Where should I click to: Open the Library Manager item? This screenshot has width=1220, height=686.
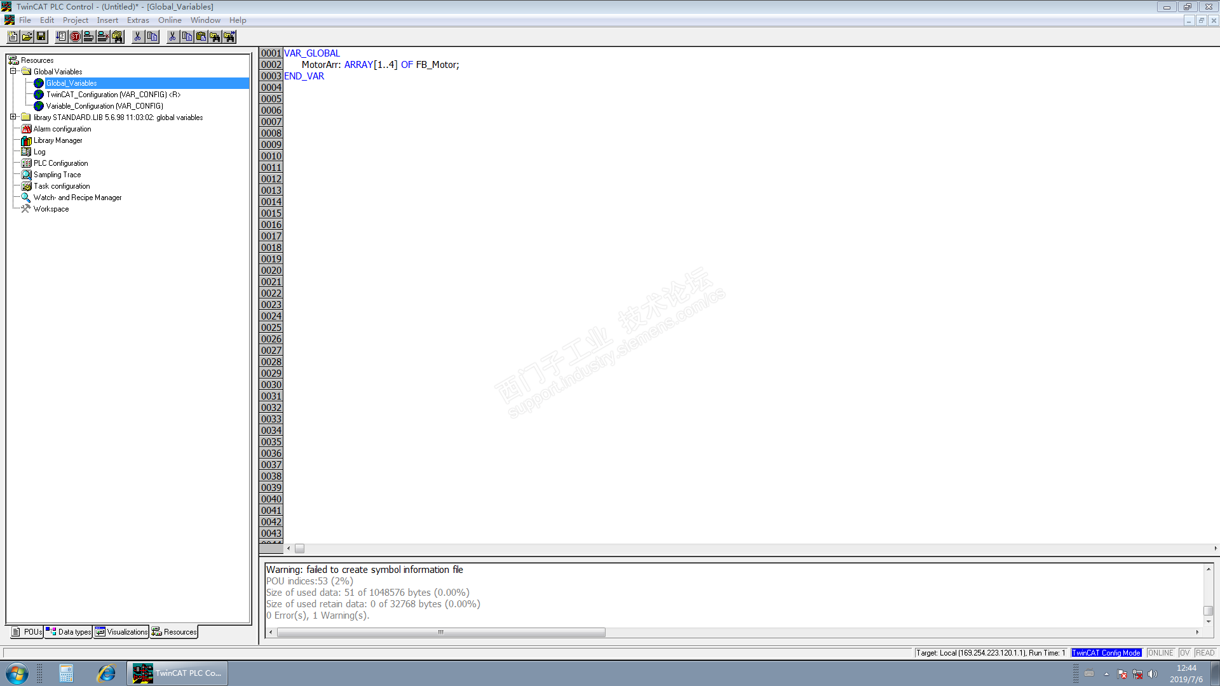[58, 140]
